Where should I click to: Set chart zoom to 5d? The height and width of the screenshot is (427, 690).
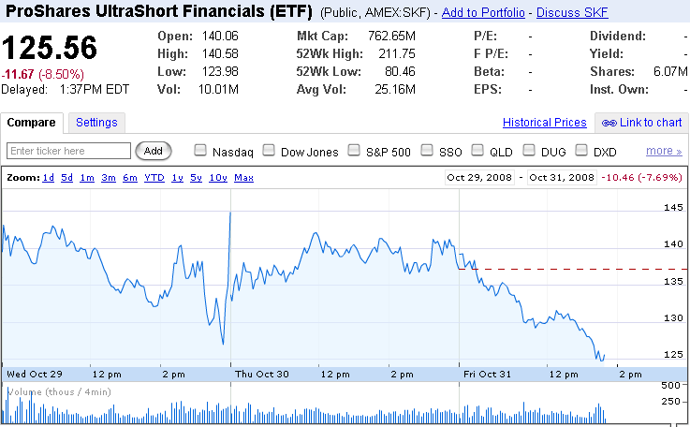[x=66, y=177]
